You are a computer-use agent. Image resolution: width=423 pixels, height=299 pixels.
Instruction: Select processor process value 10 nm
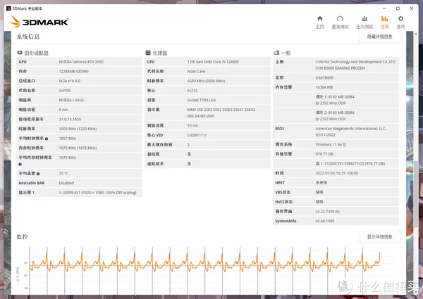(x=192, y=126)
